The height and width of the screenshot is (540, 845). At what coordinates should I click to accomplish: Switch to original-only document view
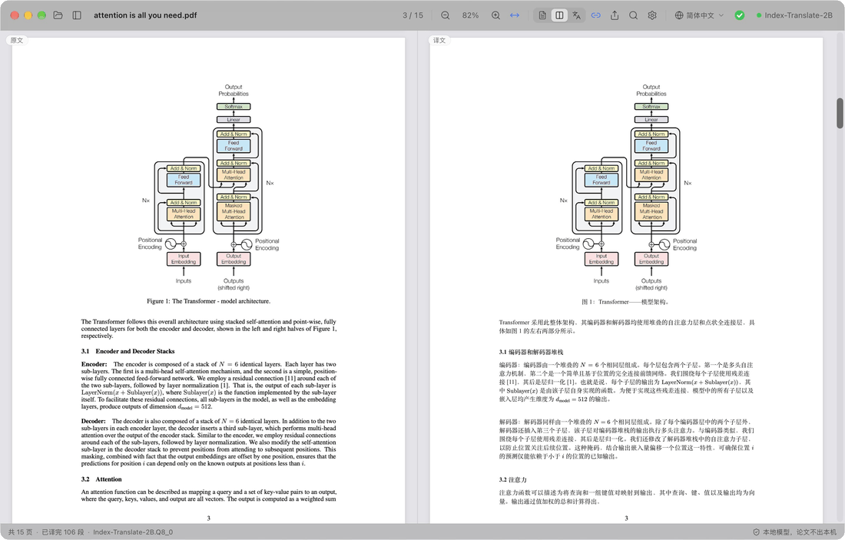(542, 15)
